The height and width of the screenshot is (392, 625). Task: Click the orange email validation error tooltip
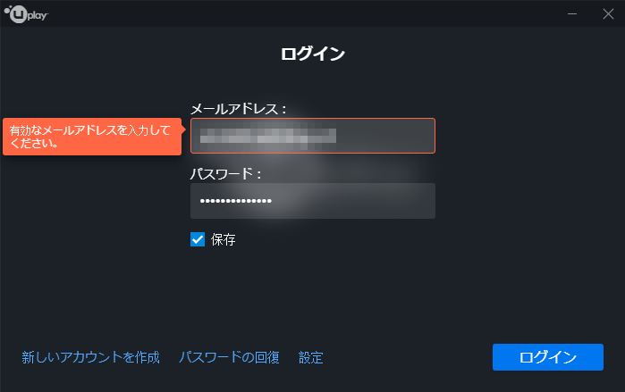[92, 137]
